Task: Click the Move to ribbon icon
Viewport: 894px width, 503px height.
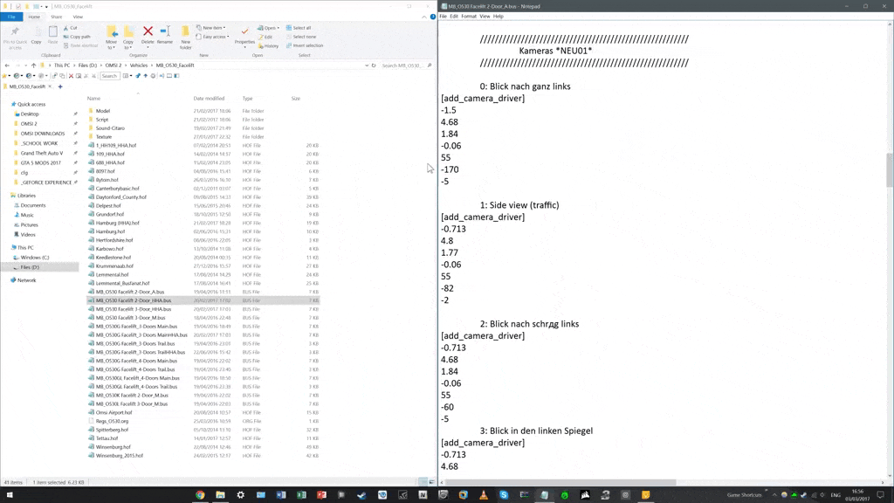Action: point(111,35)
